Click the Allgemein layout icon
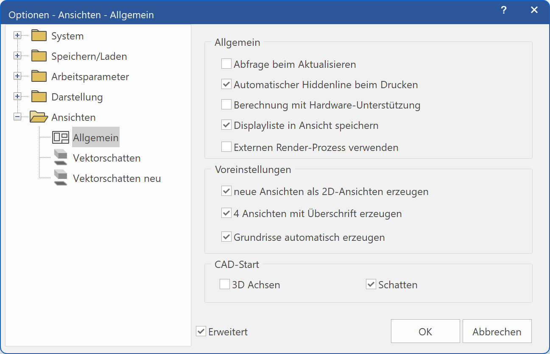The image size is (550, 354). click(61, 137)
